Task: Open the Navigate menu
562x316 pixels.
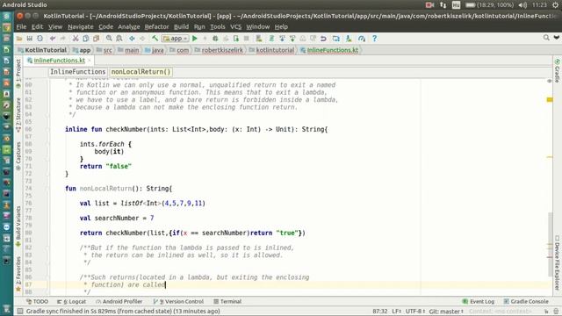Action: [80, 27]
